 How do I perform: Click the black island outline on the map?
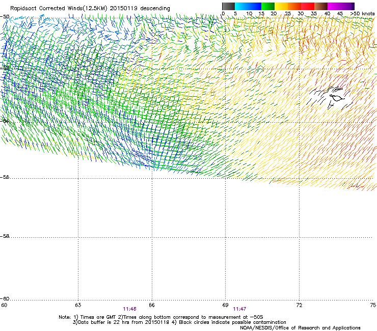click(x=337, y=98)
